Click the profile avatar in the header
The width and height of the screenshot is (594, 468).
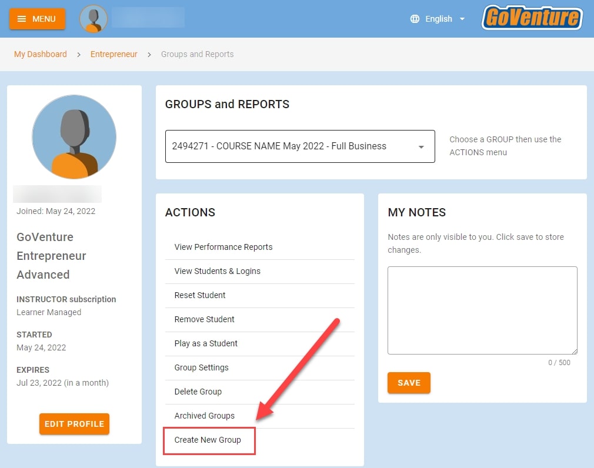pos(94,18)
